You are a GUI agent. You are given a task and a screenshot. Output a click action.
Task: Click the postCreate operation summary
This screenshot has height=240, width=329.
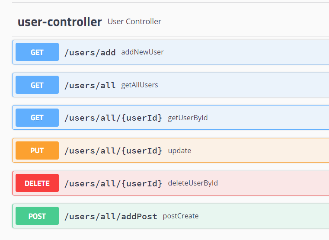(x=180, y=216)
